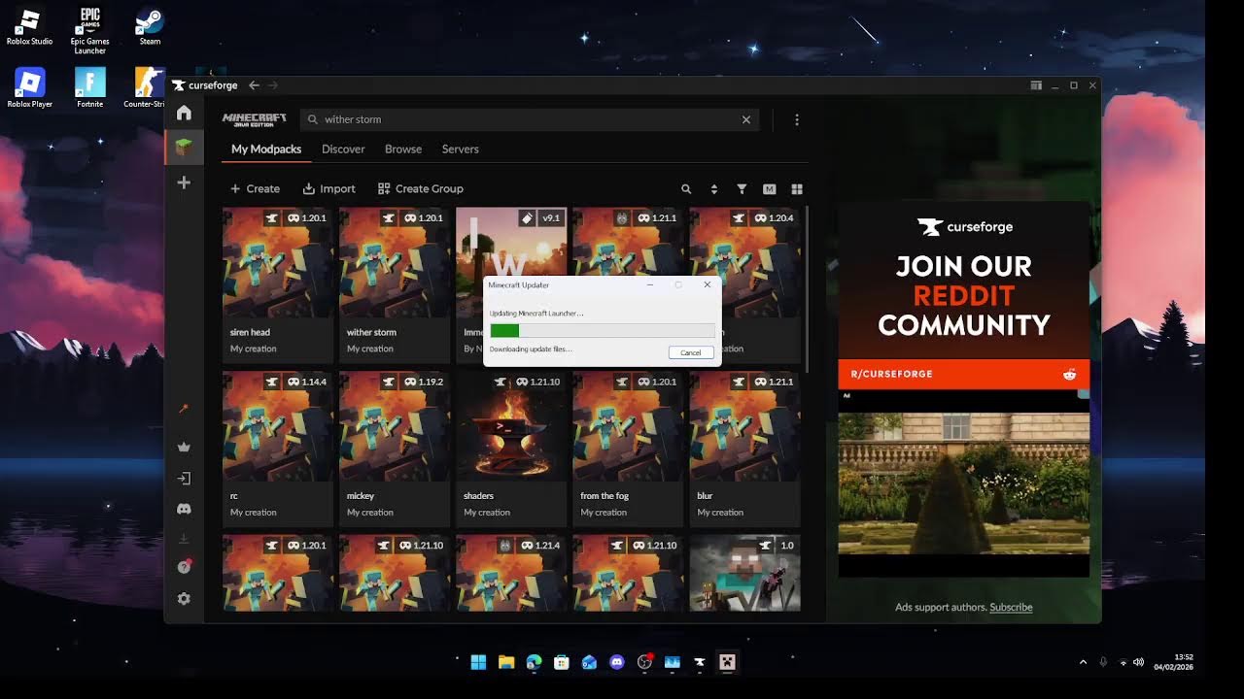This screenshot has width=1244, height=699.
Task: Cancel the Minecraft Updater download
Action: point(691,352)
